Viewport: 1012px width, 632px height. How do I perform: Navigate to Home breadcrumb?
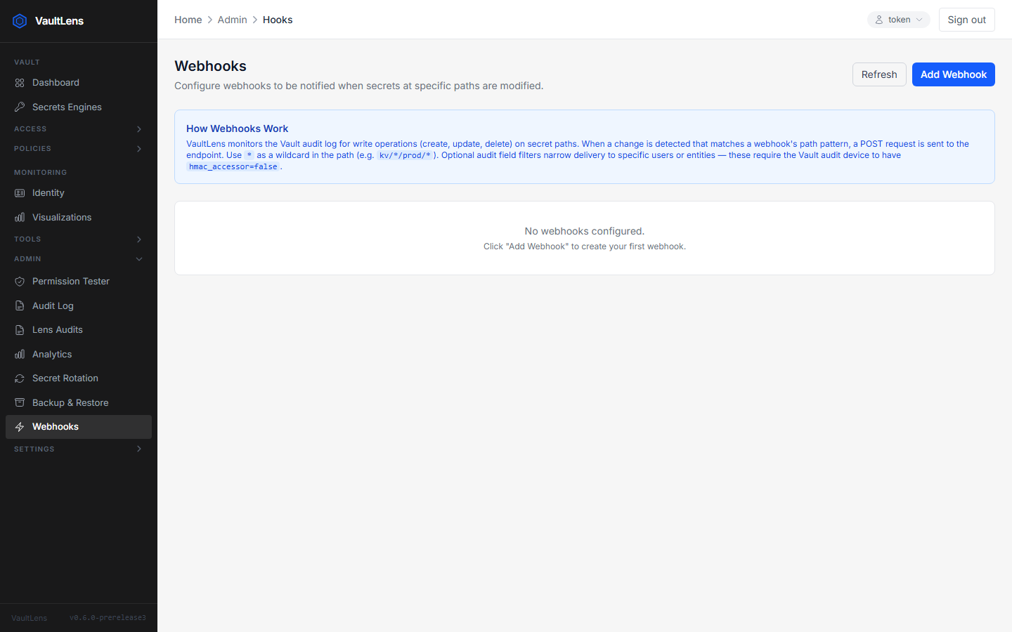(188, 20)
